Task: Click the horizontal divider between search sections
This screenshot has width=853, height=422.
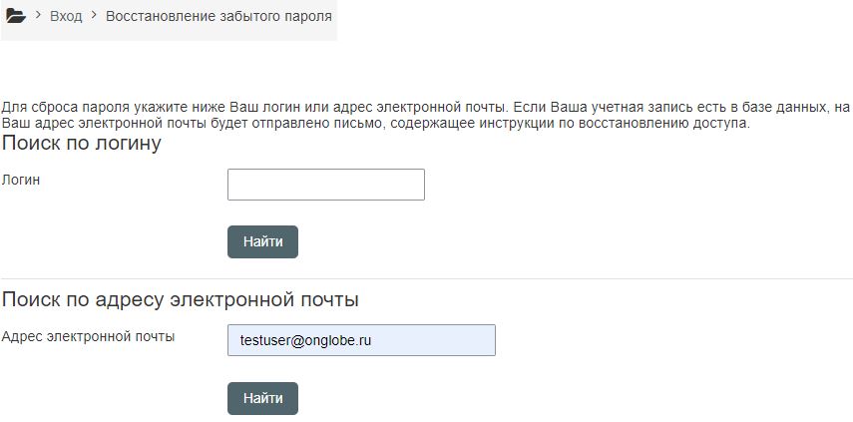Action: (426, 279)
